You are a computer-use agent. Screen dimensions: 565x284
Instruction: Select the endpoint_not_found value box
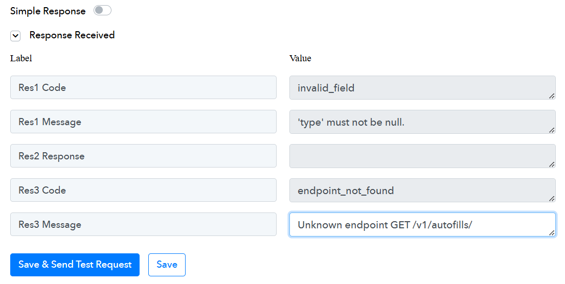tap(422, 190)
